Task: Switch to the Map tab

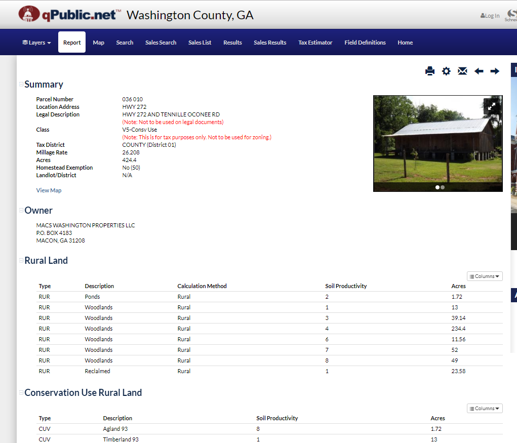Action: click(x=98, y=43)
